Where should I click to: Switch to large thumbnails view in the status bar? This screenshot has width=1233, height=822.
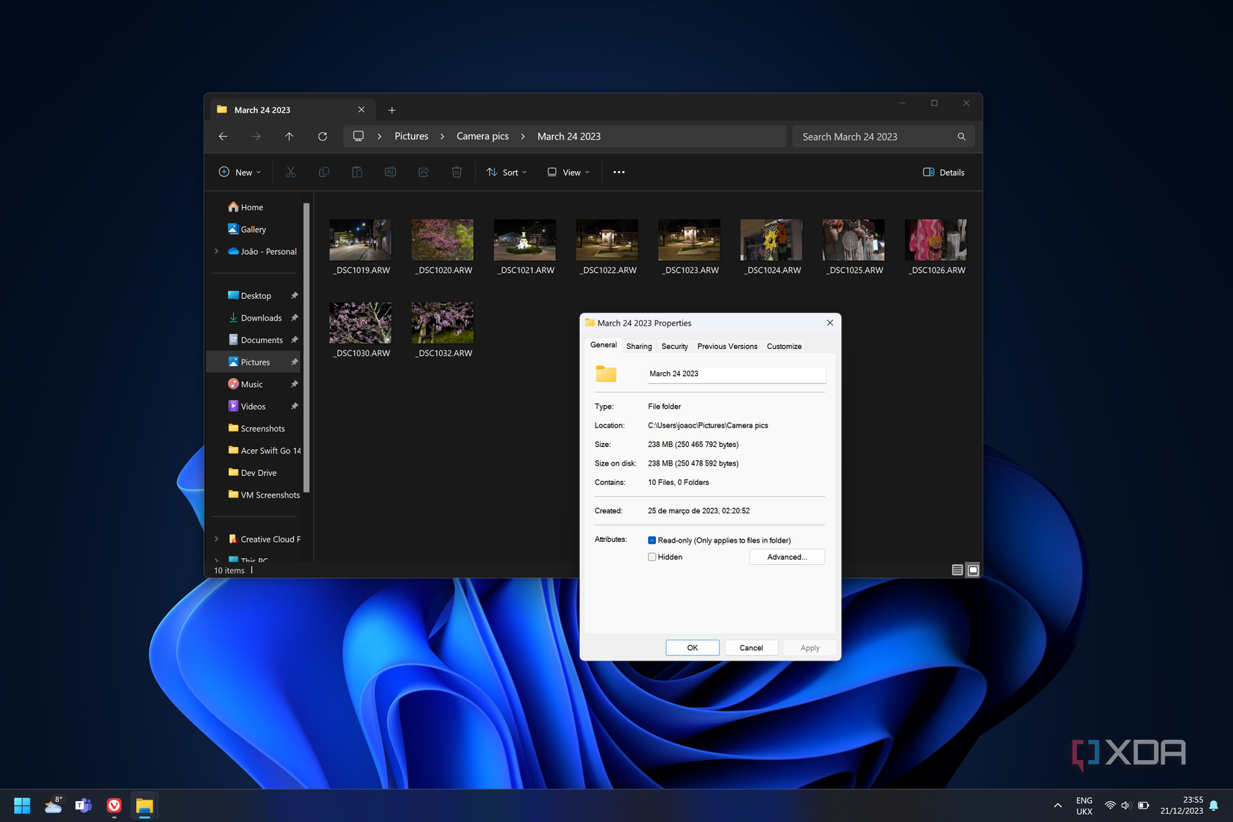973,569
